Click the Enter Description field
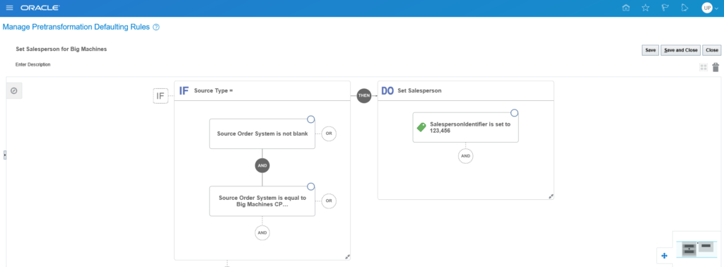724x267 pixels. click(33, 64)
